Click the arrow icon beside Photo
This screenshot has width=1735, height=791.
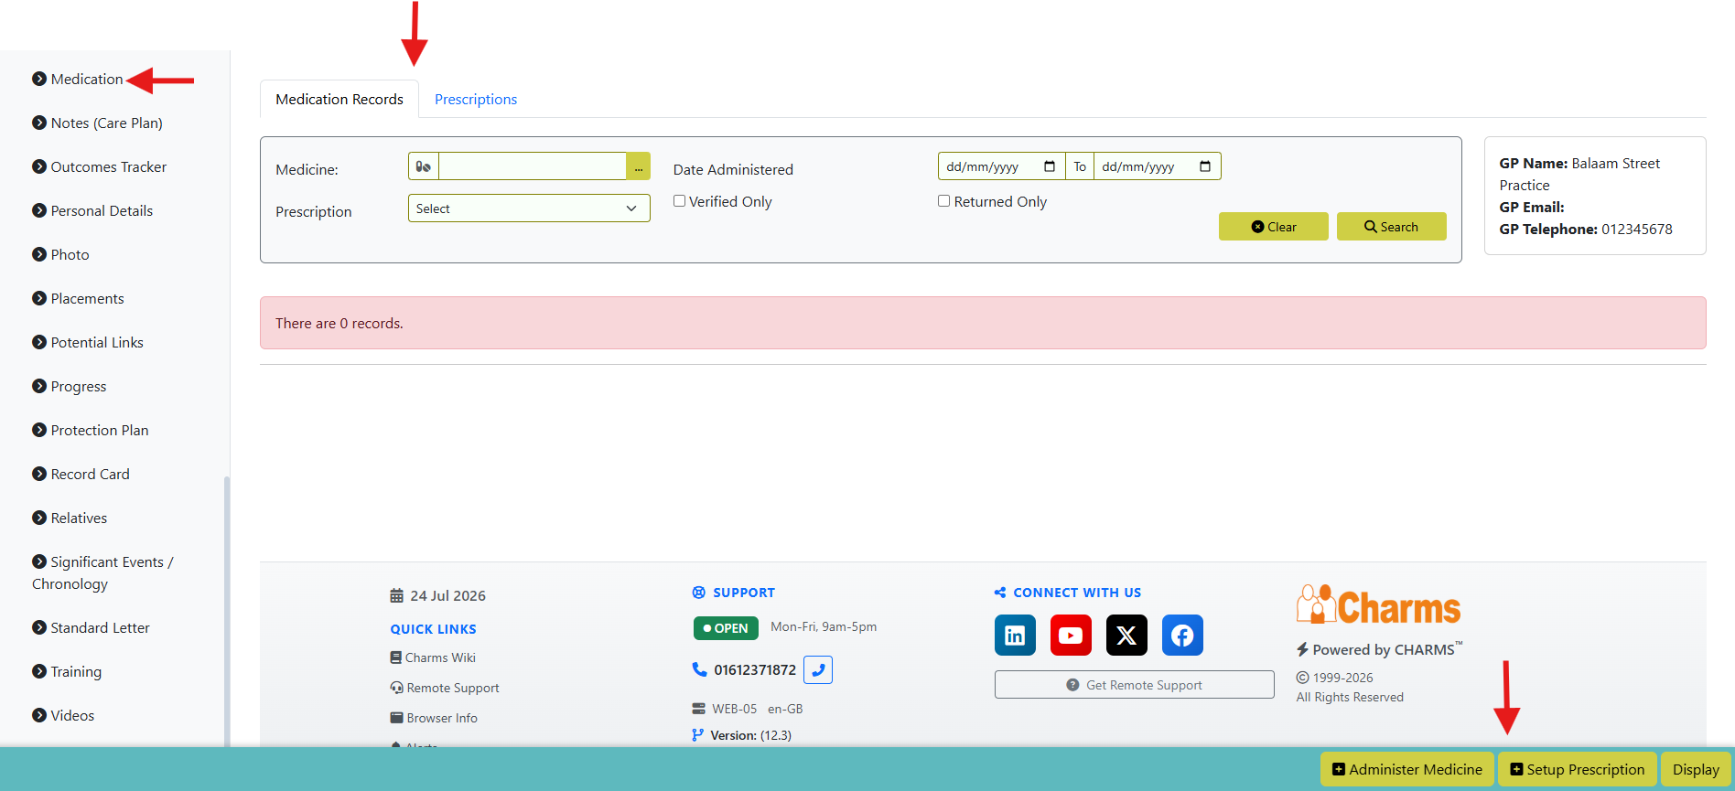[39, 254]
